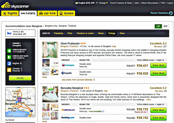Click the Modify search button
Screen dimensions: 174x123
(20, 78)
